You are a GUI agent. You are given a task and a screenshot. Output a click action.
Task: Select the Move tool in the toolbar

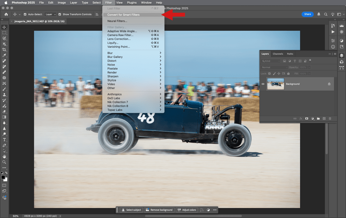point(5,27)
